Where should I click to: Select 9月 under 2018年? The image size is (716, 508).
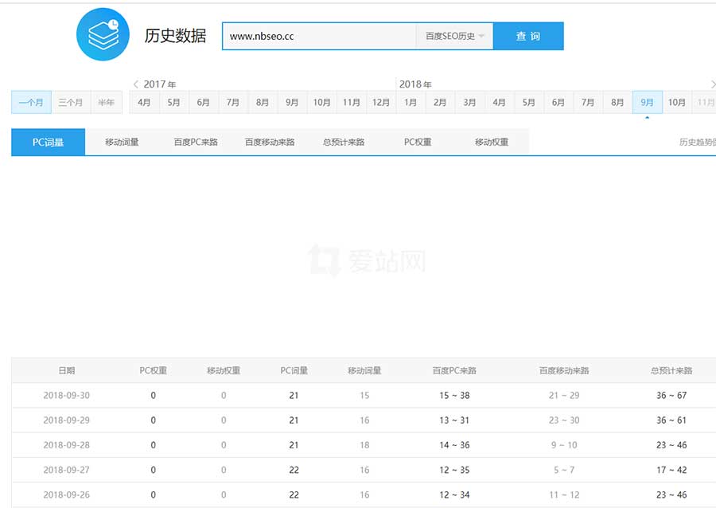647,102
